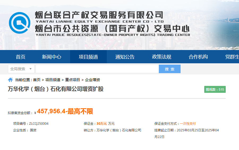This screenshot has height=150, width=239.
Task: Click 首页 link in breadcrumb
Action: pos(37,80)
